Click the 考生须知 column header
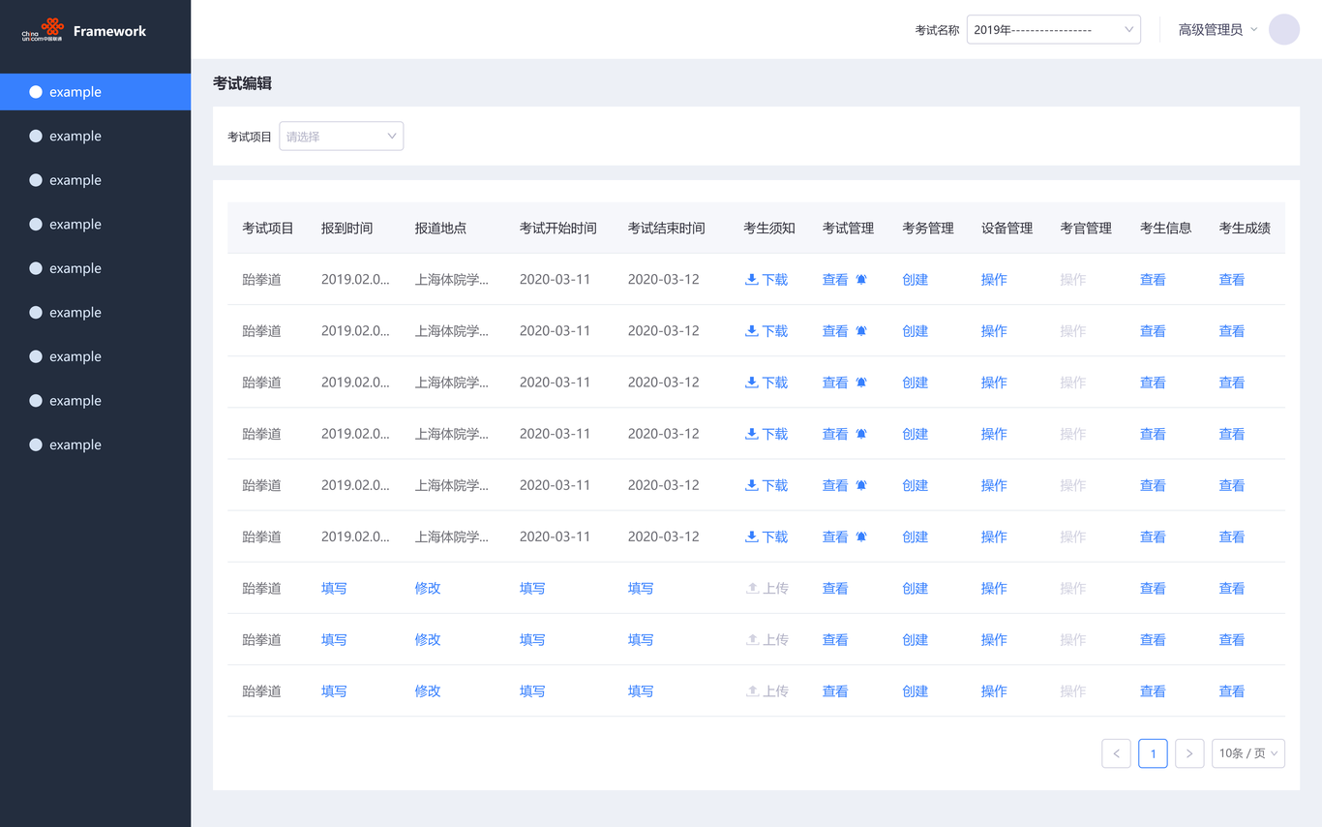 point(769,228)
